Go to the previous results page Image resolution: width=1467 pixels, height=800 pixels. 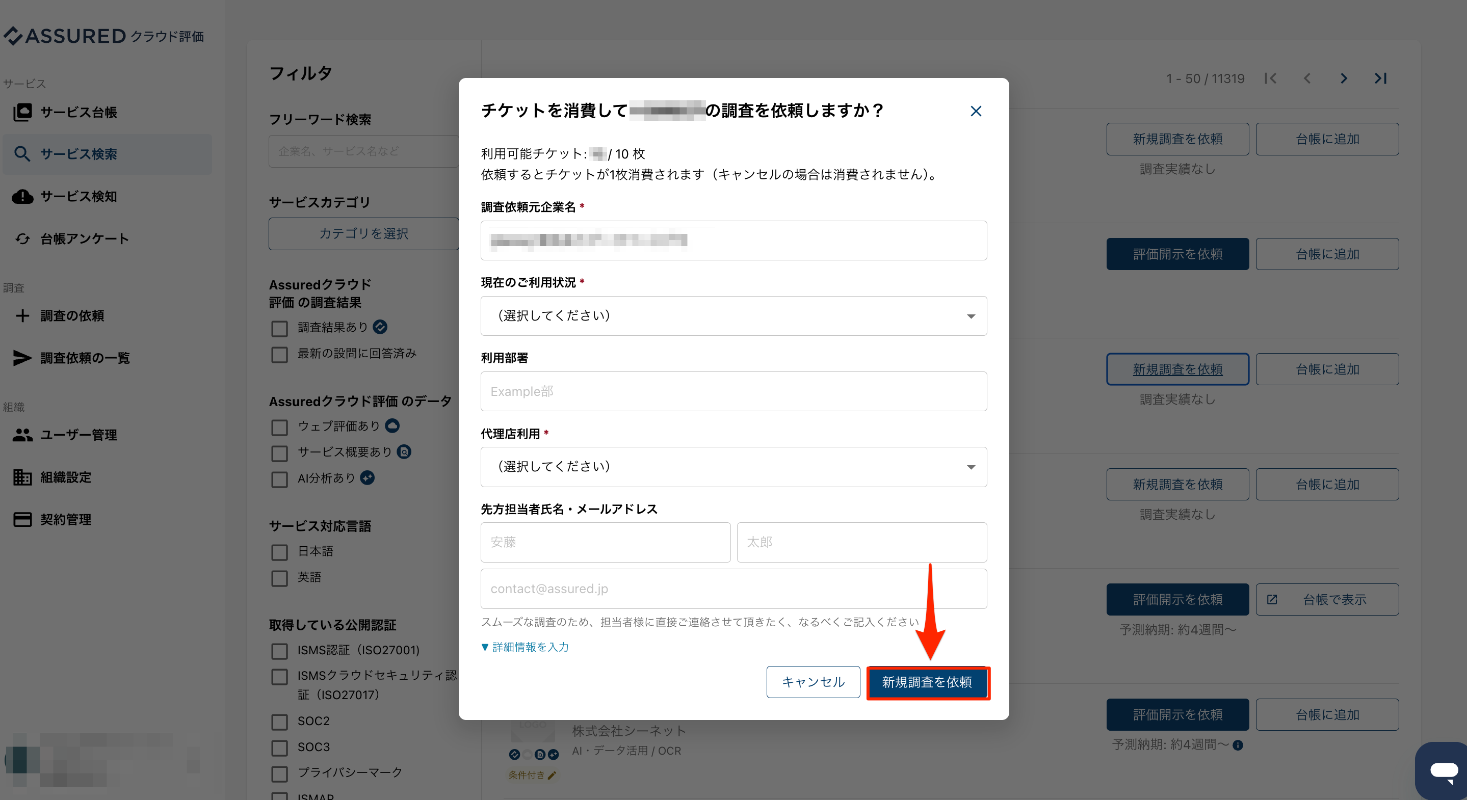point(1307,78)
